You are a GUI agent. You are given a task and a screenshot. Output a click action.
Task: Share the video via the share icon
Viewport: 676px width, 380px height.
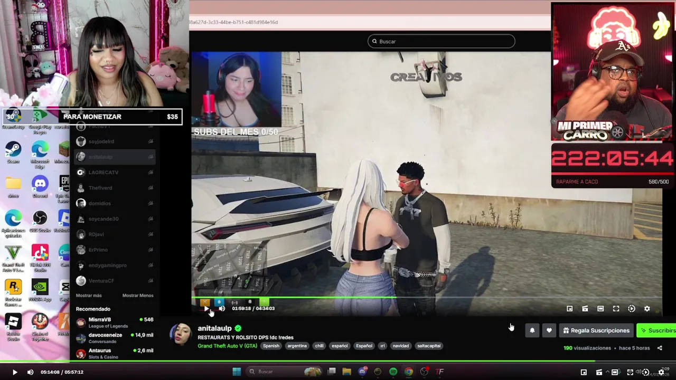pos(660,348)
